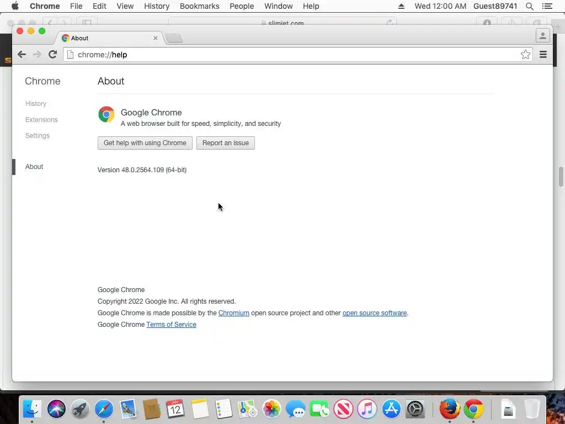Launch Siri from the Dock

pyautogui.click(x=56, y=409)
